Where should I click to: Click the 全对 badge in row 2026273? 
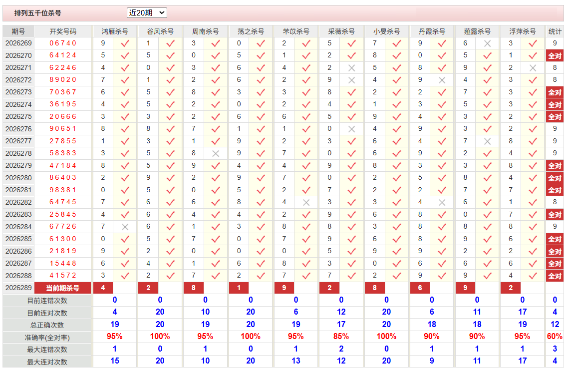pyautogui.click(x=555, y=92)
